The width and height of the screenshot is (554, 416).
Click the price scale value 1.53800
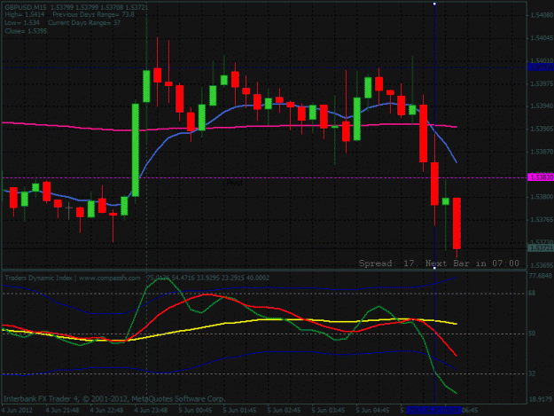(x=542, y=197)
